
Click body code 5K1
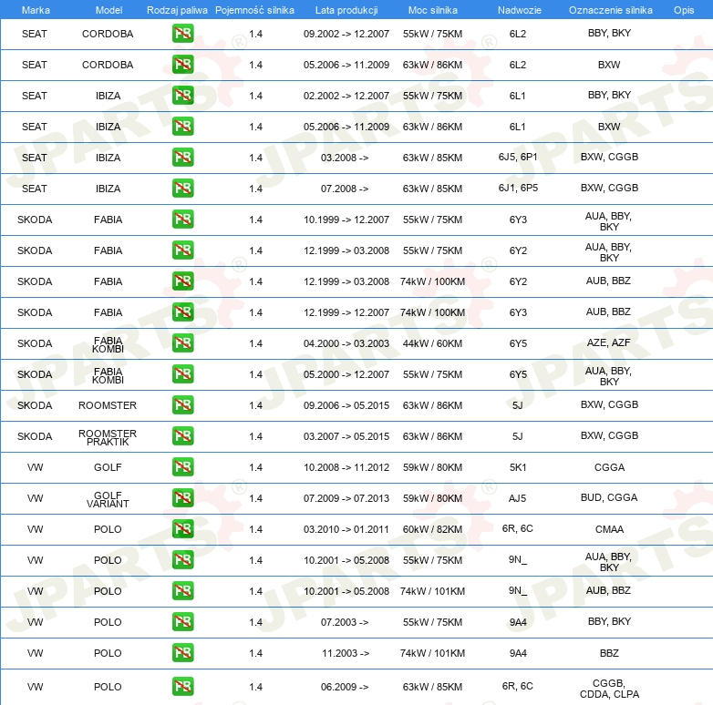click(518, 467)
